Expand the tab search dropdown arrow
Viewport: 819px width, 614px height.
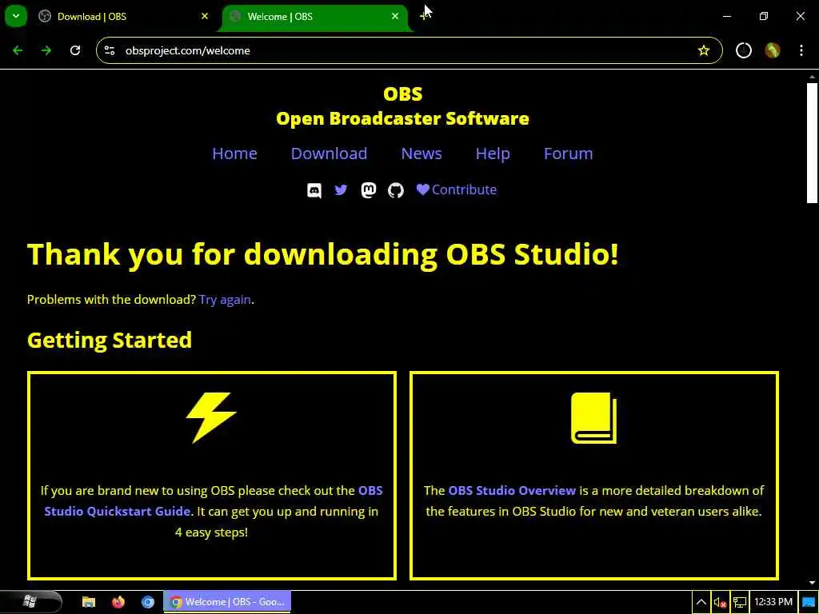tap(16, 16)
